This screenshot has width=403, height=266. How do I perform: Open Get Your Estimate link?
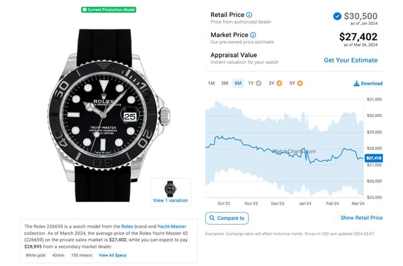351,60
